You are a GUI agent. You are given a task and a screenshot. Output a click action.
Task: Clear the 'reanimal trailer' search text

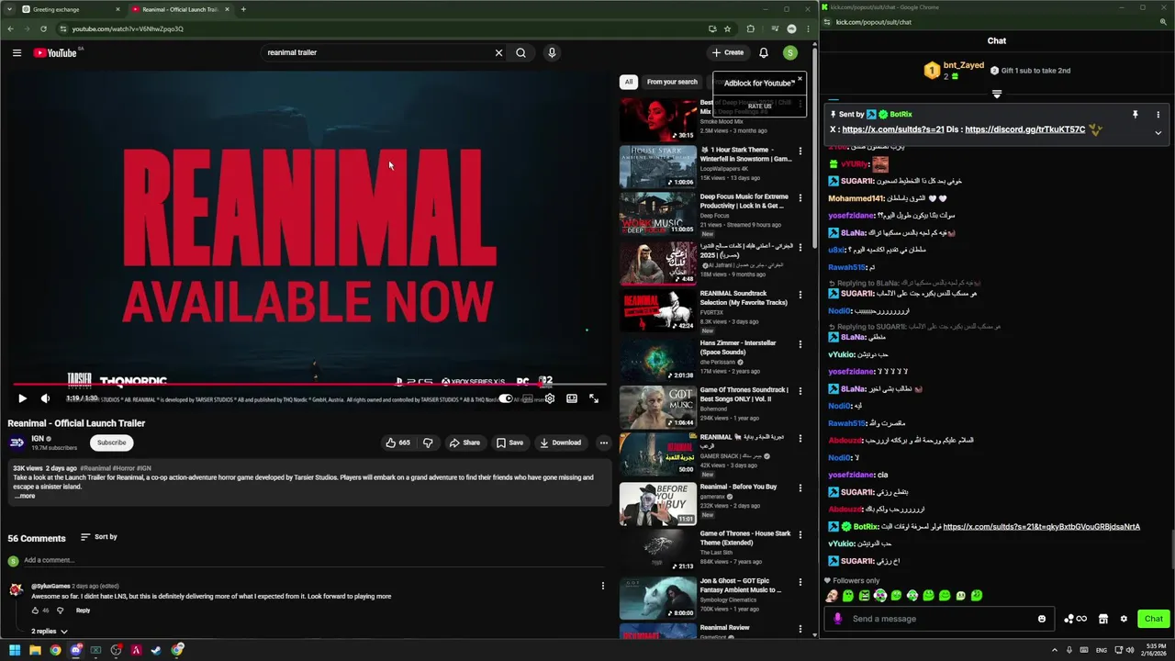498,52
